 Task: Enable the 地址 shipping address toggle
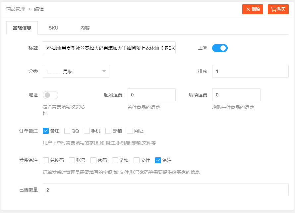[x=50, y=95]
